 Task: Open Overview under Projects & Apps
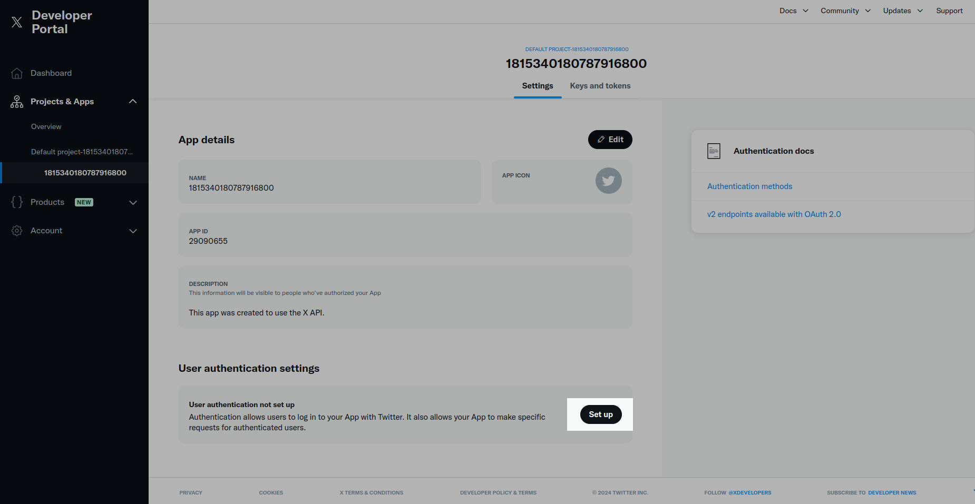pos(46,126)
